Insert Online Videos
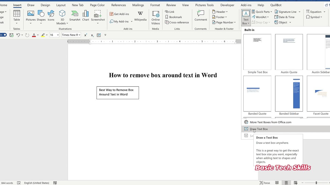330x185 pixels. (x=156, y=18)
